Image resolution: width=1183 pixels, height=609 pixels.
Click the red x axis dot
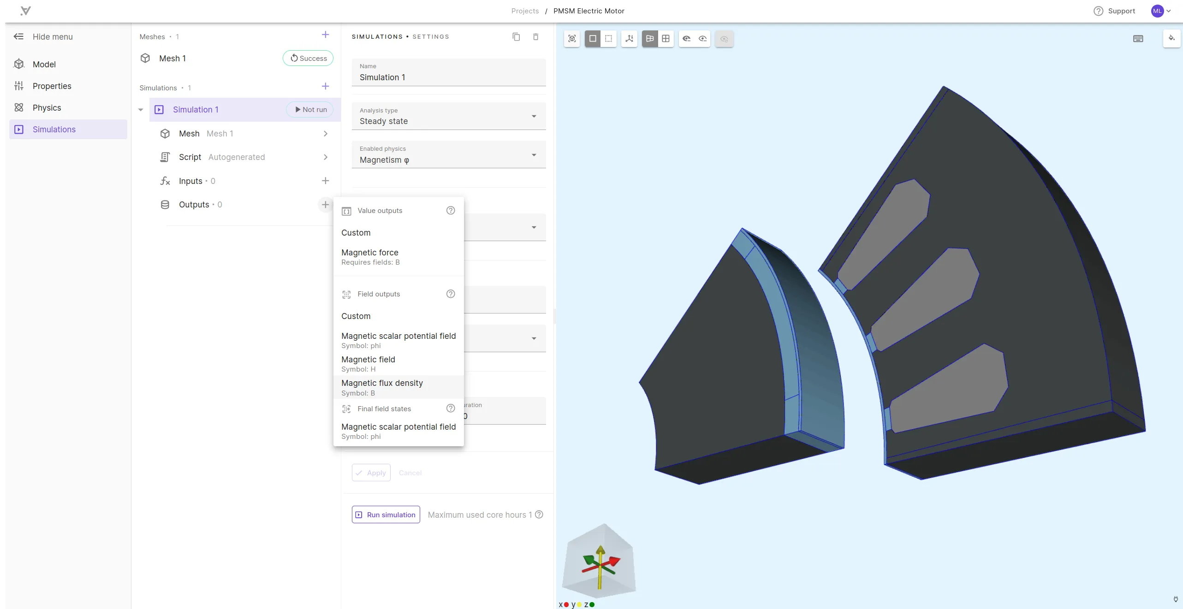(x=566, y=604)
